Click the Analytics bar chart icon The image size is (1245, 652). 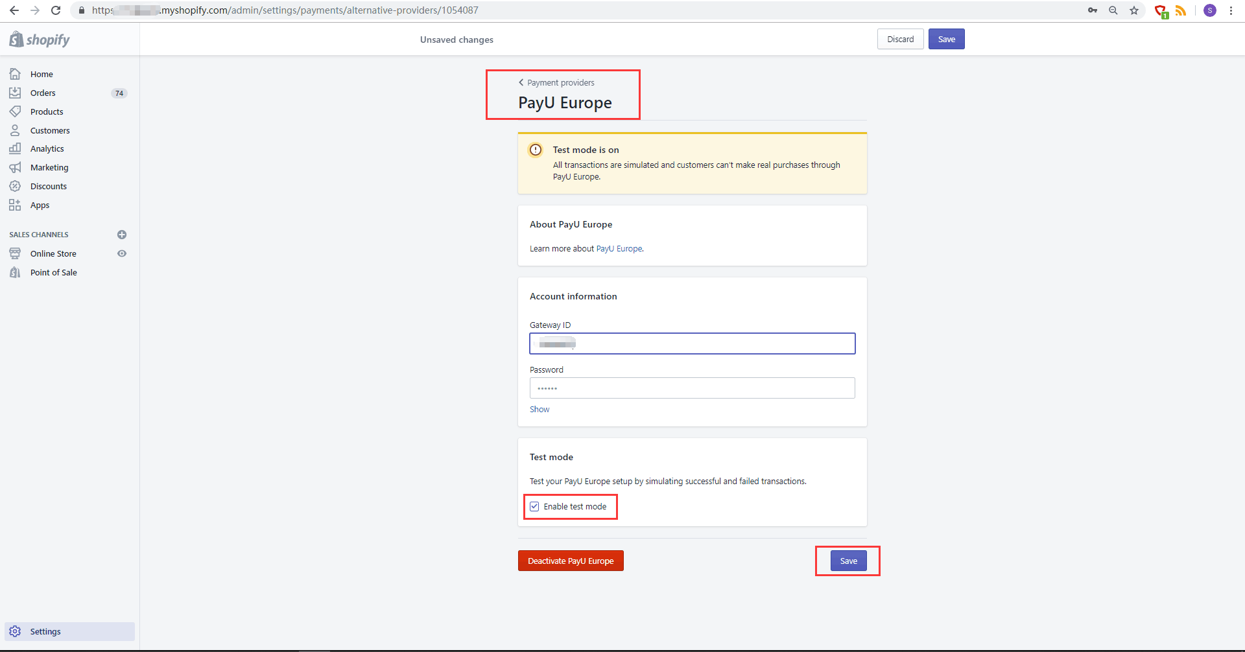tap(15, 148)
